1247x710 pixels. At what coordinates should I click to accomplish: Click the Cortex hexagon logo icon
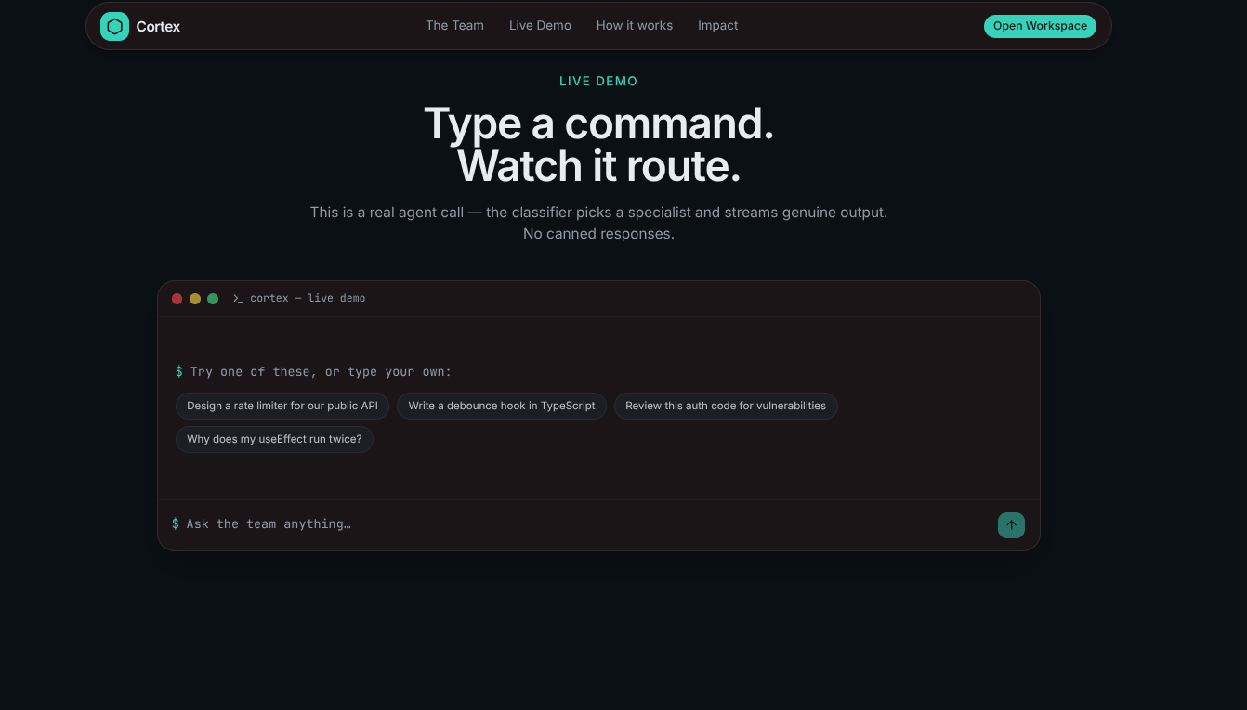coord(114,26)
